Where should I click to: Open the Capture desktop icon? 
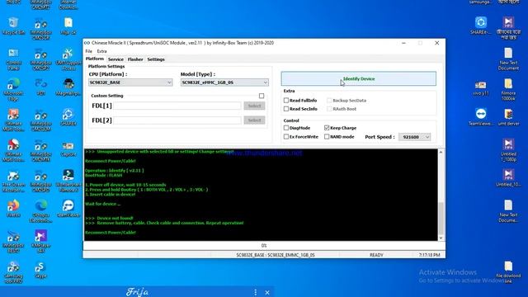coord(68,148)
